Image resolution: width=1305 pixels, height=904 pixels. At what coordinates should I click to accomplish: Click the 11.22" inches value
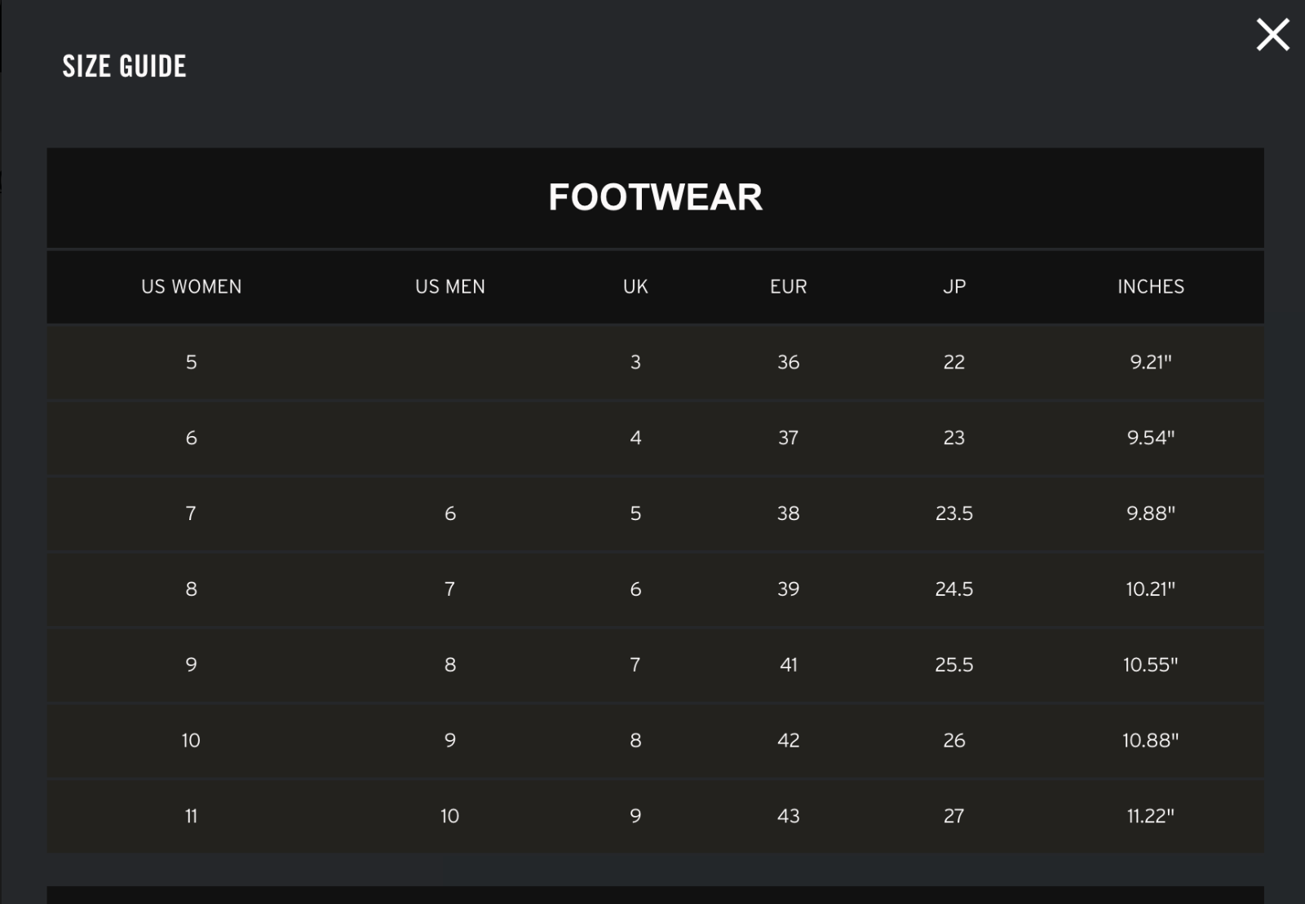click(x=1150, y=816)
